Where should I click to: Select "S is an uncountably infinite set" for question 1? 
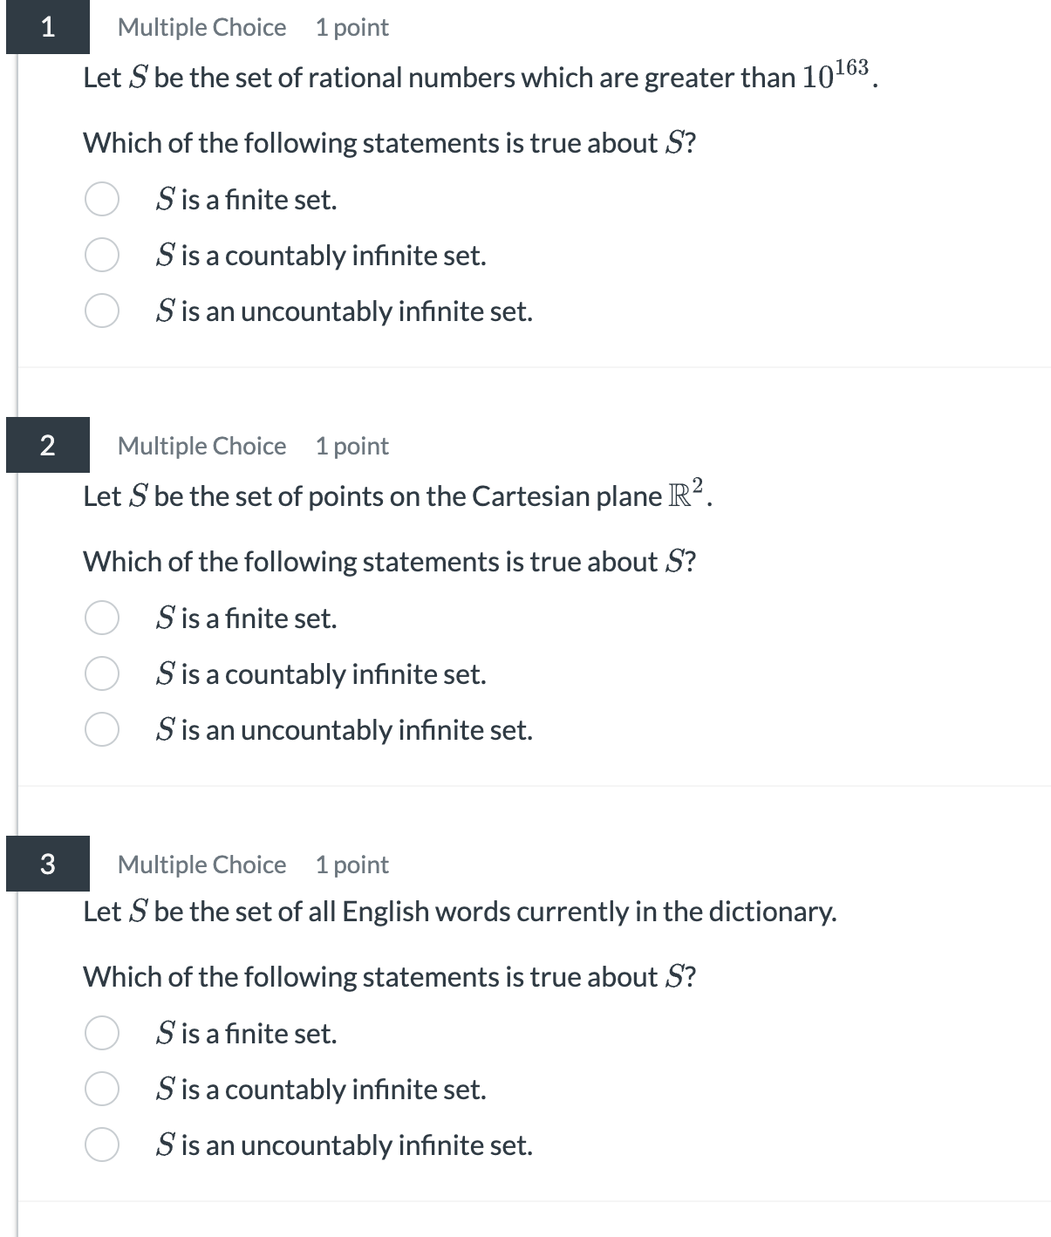coord(102,311)
